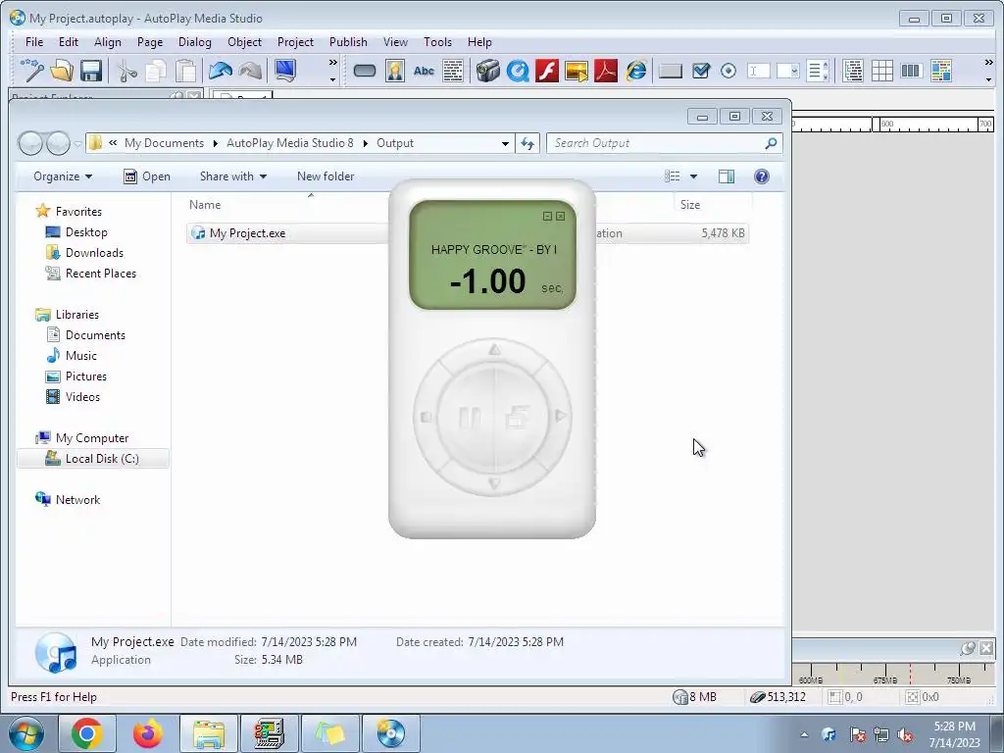Open the view options dropdown arrow in Explorer
1004x753 pixels.
(693, 176)
